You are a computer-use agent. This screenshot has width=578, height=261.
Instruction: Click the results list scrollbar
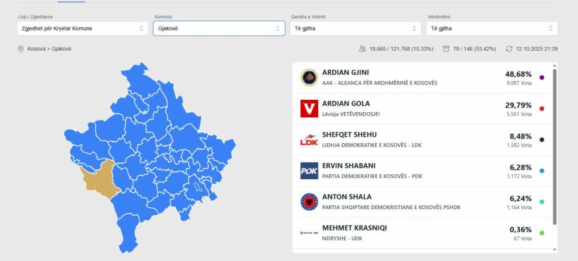pyautogui.click(x=554, y=147)
